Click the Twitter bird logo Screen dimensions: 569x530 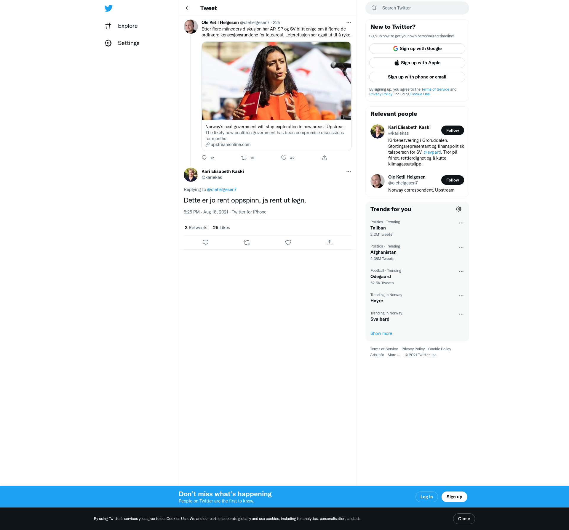(108, 8)
